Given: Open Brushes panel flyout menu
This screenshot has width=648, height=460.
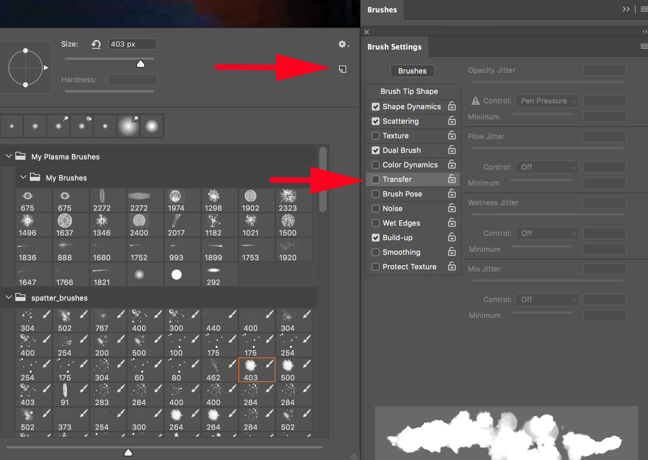Looking at the screenshot, I should pos(644,9).
